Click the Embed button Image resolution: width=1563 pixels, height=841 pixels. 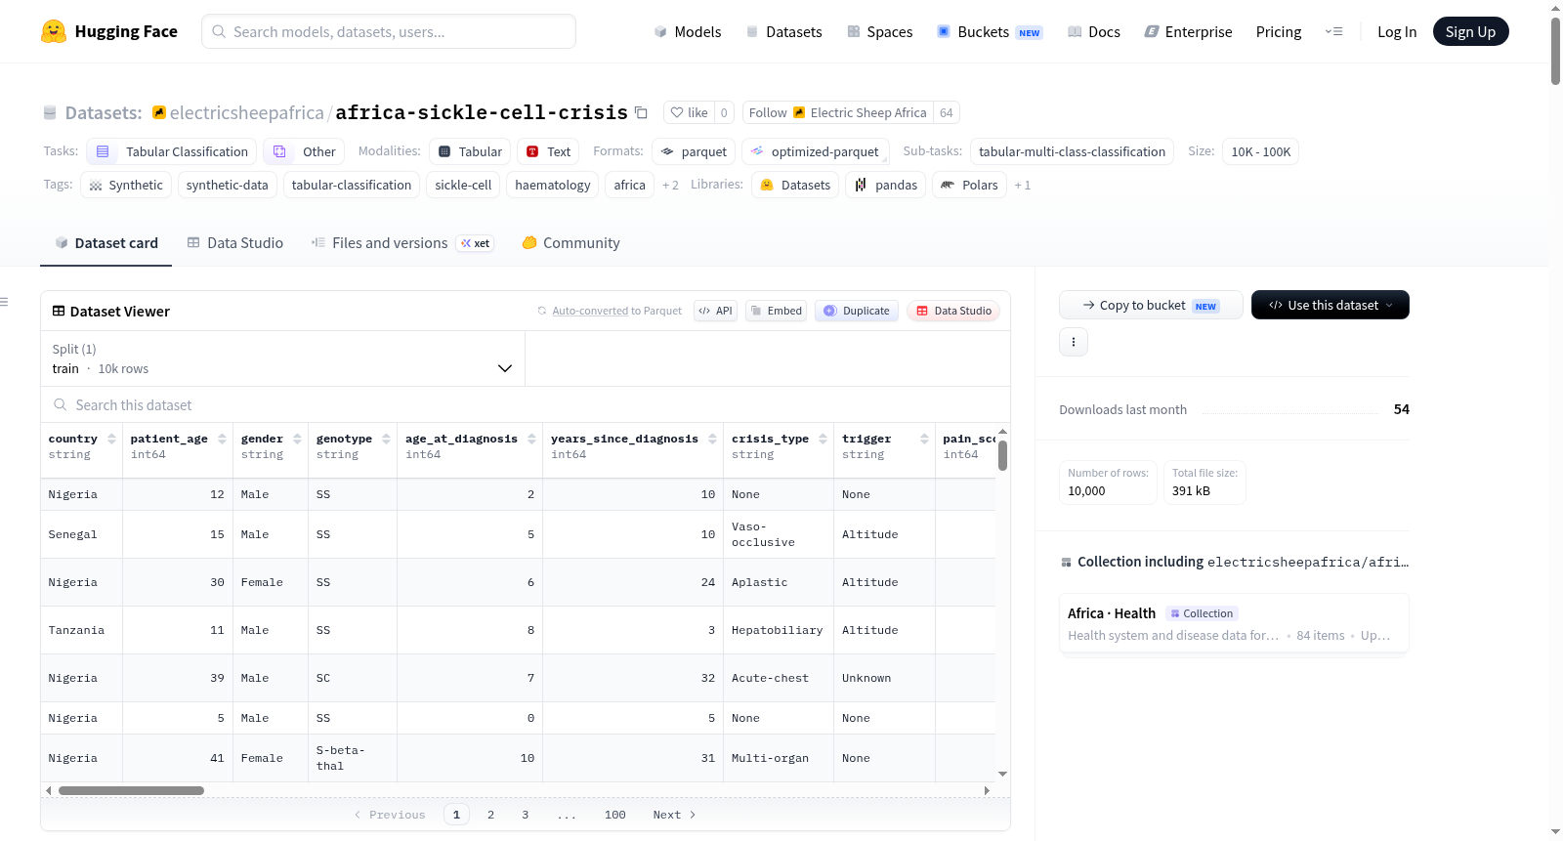click(776, 311)
